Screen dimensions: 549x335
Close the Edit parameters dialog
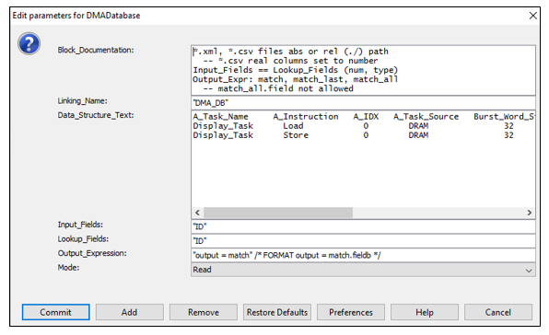coord(533,16)
